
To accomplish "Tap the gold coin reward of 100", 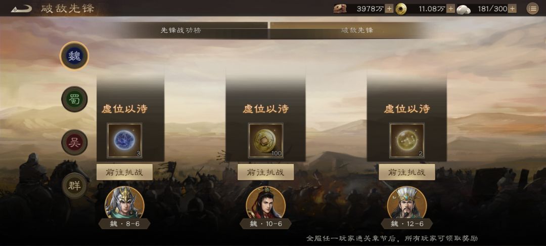I will 266,140.
